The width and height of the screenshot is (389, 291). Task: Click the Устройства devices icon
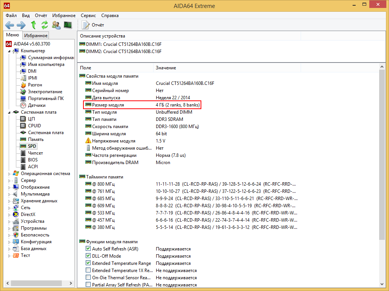(x=16, y=221)
